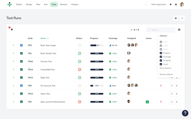Click the Track tab
This screenshot has width=191, height=119.
point(54,5)
